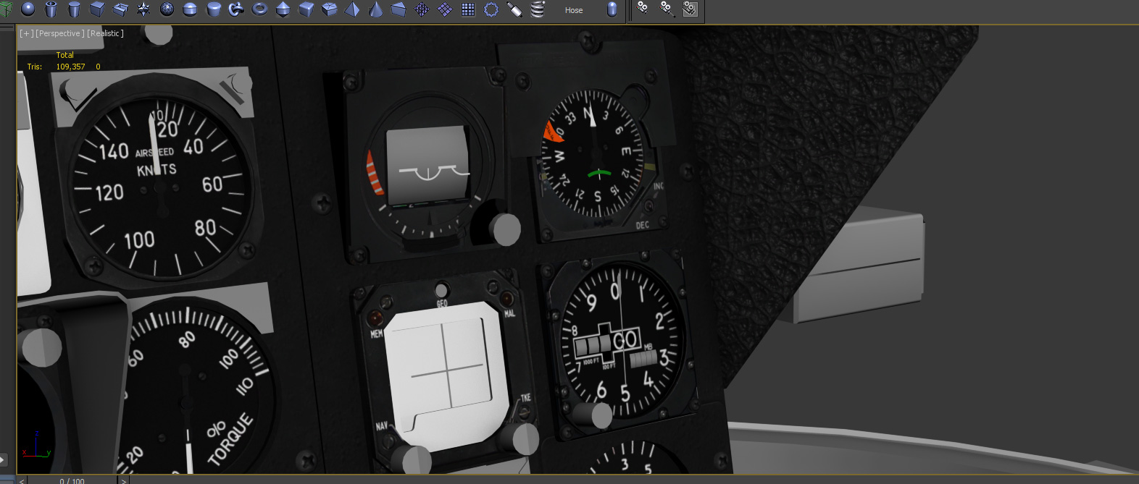Select the Damper piston tool
Screen dimensions: 1139x484
coord(514,9)
